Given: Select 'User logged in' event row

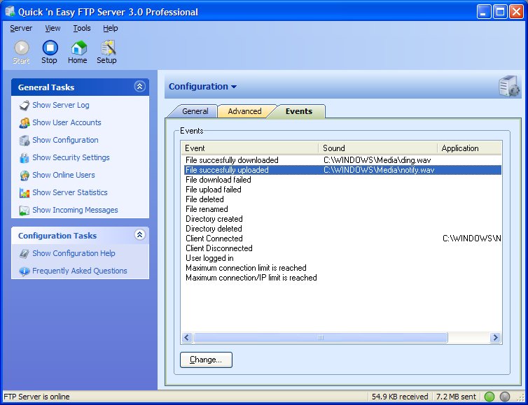Looking at the screenshot, I should [x=342, y=258].
